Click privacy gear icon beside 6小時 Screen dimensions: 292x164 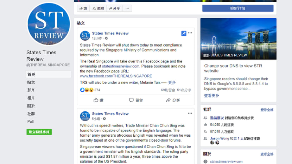pyautogui.click(x=104, y=118)
